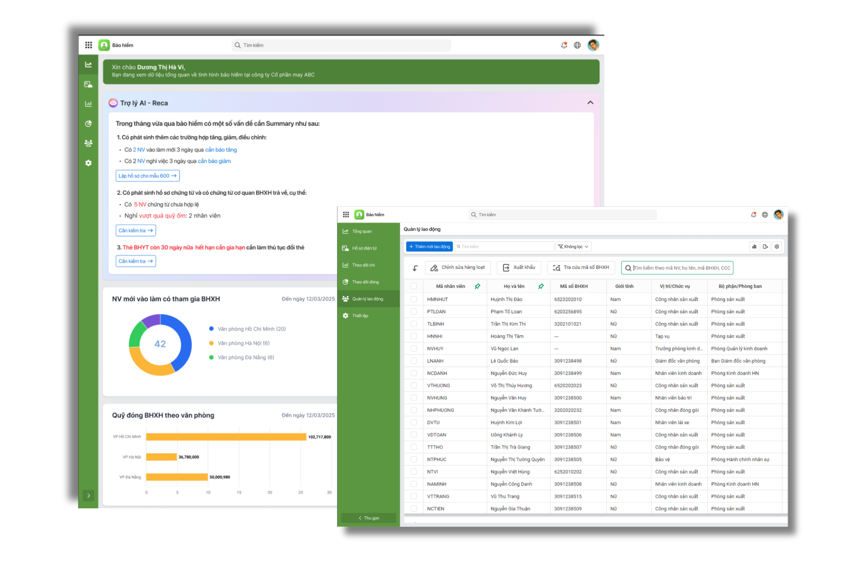Open app grid launcher in back dashboard window
Screen dimensions: 848x565
click(89, 45)
